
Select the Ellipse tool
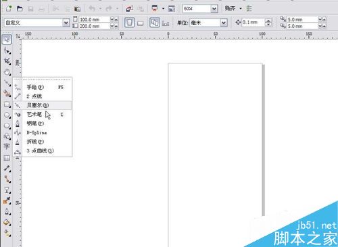click(7, 115)
